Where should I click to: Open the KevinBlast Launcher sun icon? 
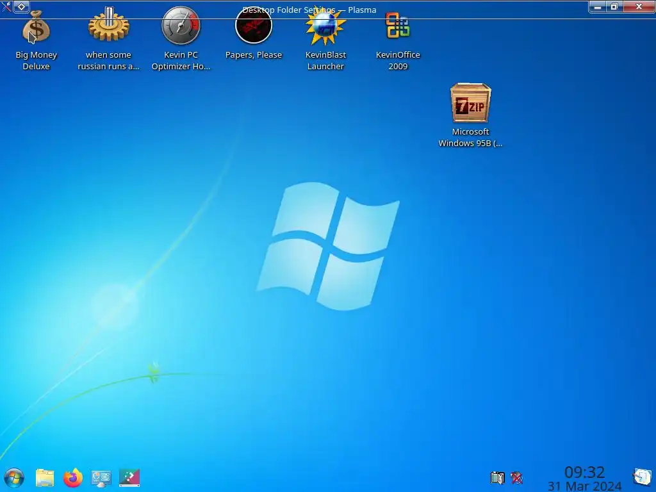tap(325, 26)
